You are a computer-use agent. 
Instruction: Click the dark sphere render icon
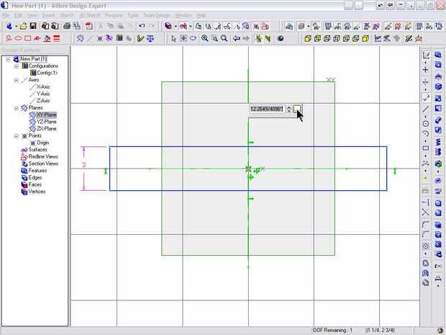[281, 38]
